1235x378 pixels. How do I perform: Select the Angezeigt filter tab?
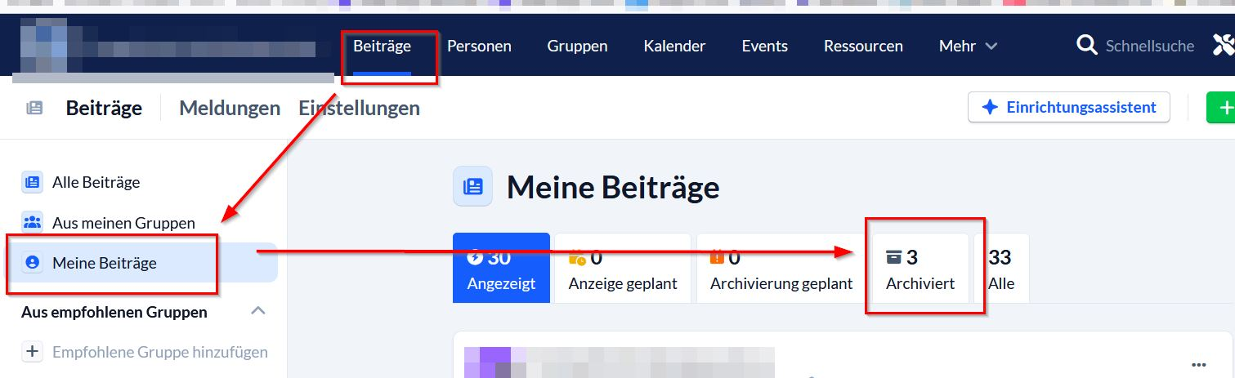501,268
